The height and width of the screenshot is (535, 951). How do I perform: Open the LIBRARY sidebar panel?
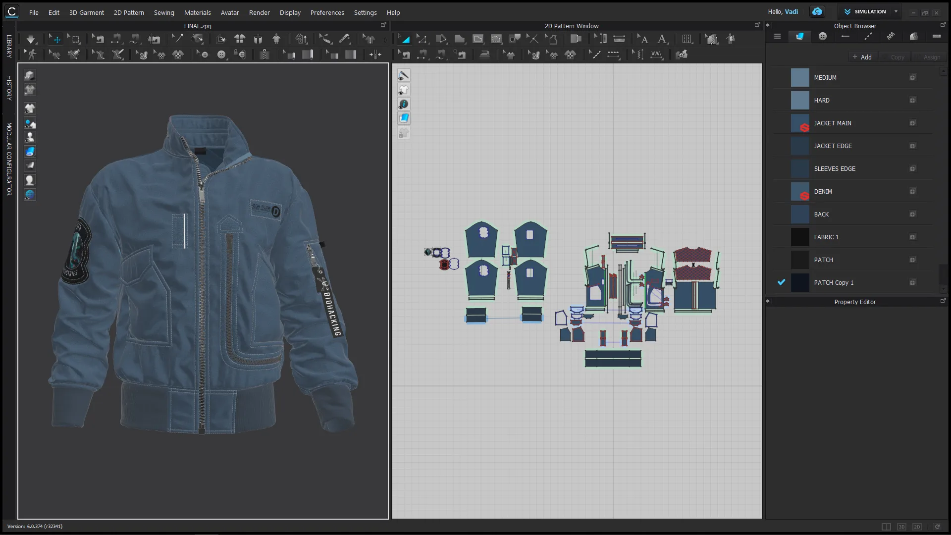coord(8,46)
